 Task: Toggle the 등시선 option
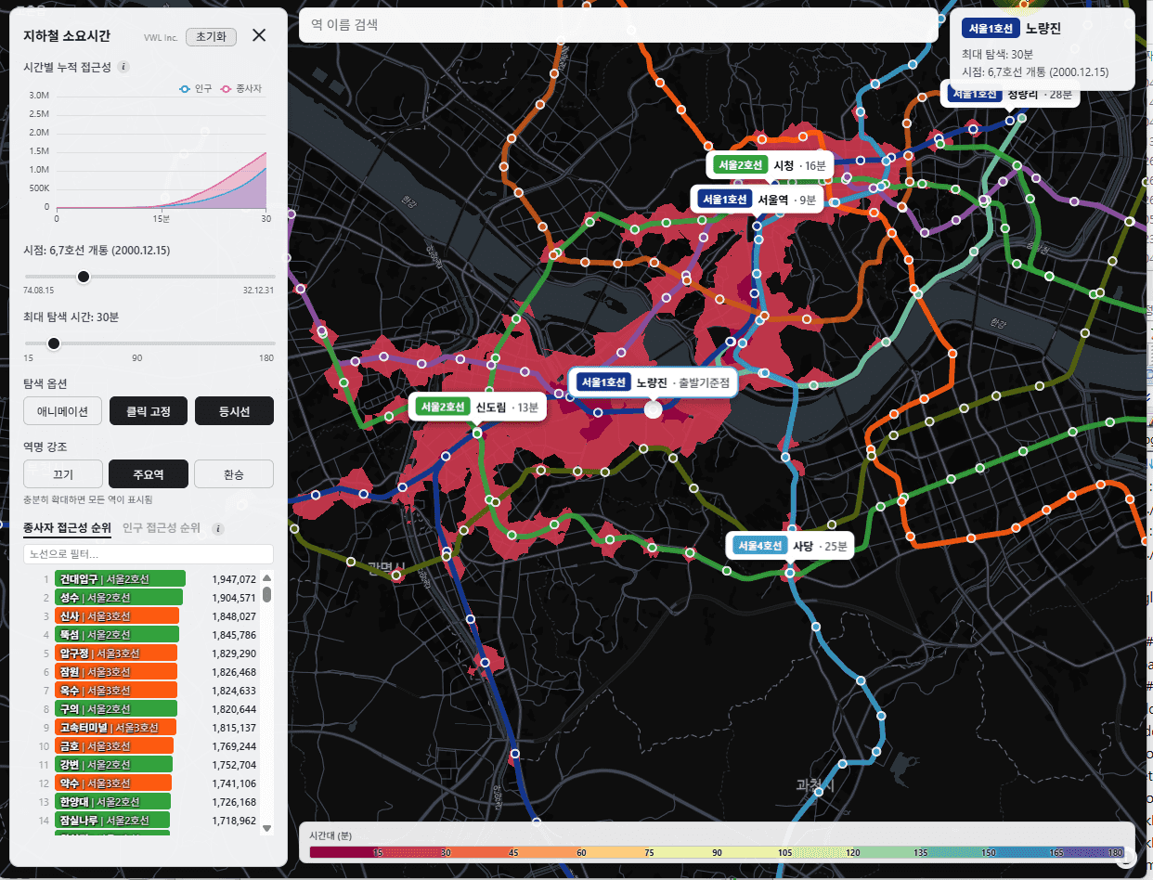[x=234, y=410]
